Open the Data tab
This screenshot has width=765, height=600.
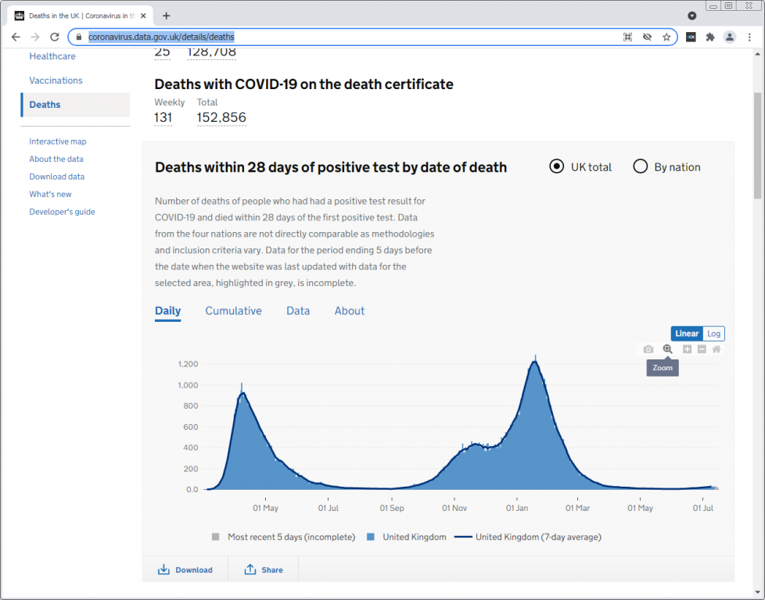click(x=298, y=311)
